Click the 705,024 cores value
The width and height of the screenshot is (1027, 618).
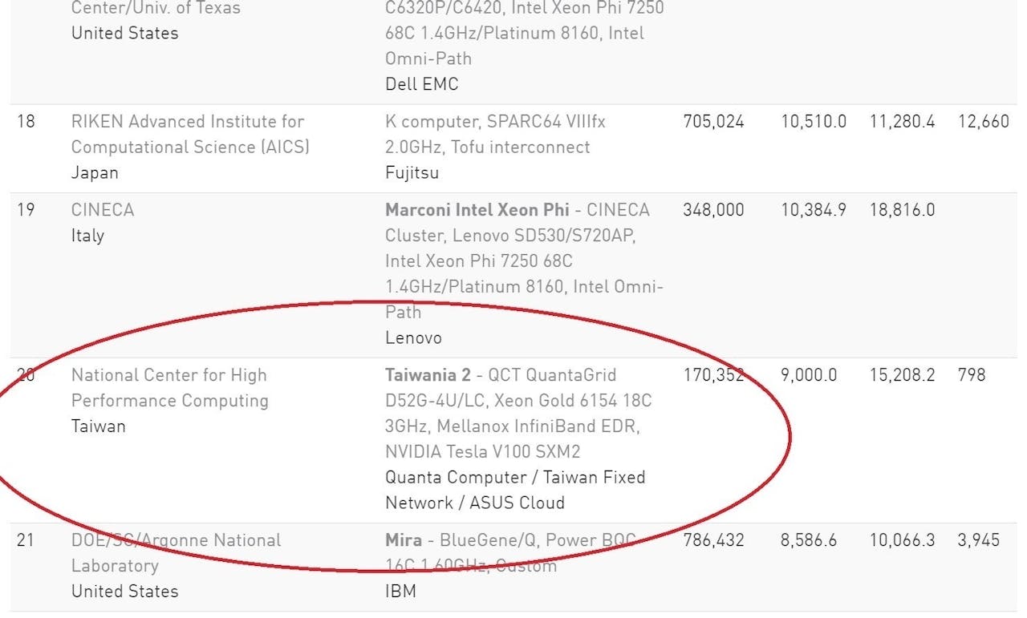713,122
